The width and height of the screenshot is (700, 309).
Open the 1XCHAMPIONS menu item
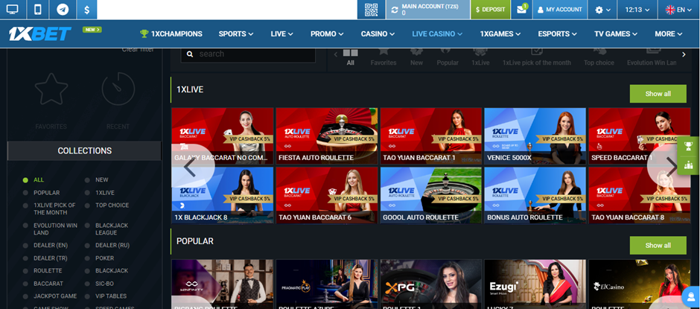(x=171, y=34)
